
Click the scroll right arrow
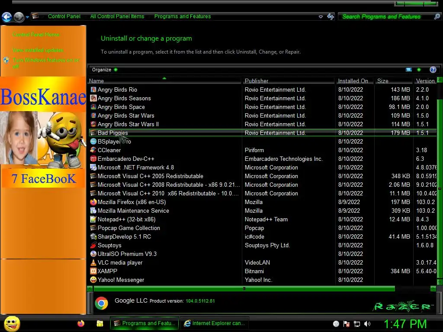433,288
